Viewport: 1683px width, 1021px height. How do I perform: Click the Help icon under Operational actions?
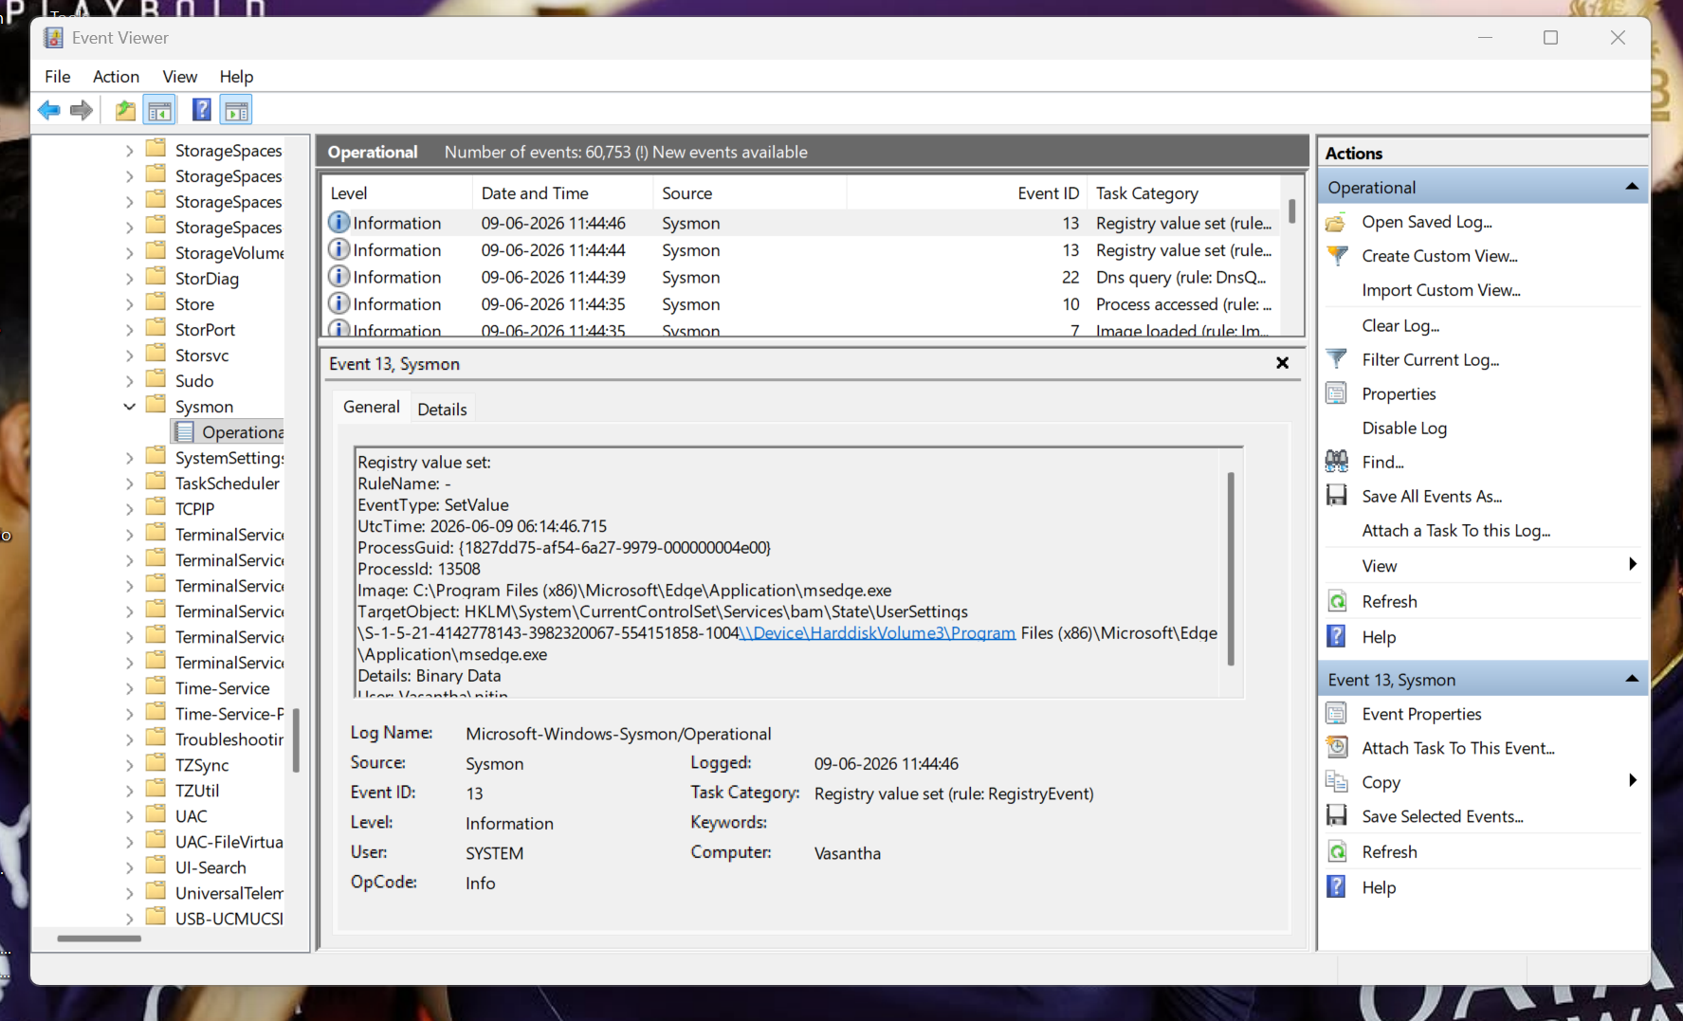coord(1336,636)
